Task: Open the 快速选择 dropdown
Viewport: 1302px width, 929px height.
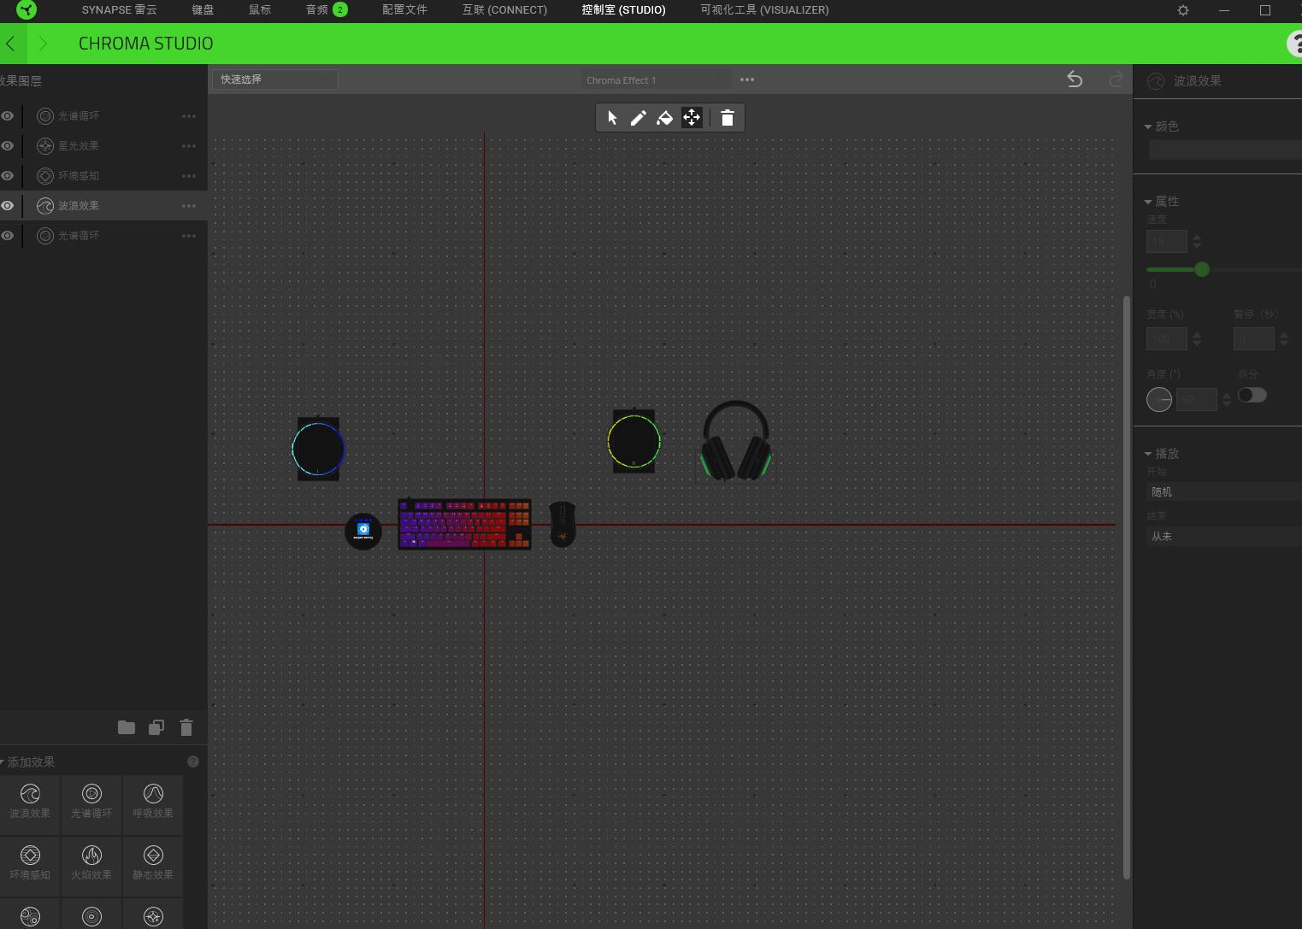Action: [x=274, y=79]
